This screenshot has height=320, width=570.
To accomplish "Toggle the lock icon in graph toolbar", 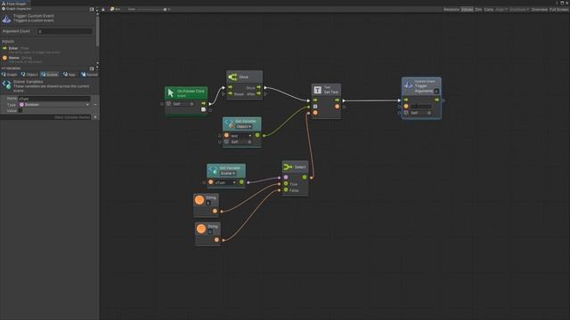I will coord(103,10).
